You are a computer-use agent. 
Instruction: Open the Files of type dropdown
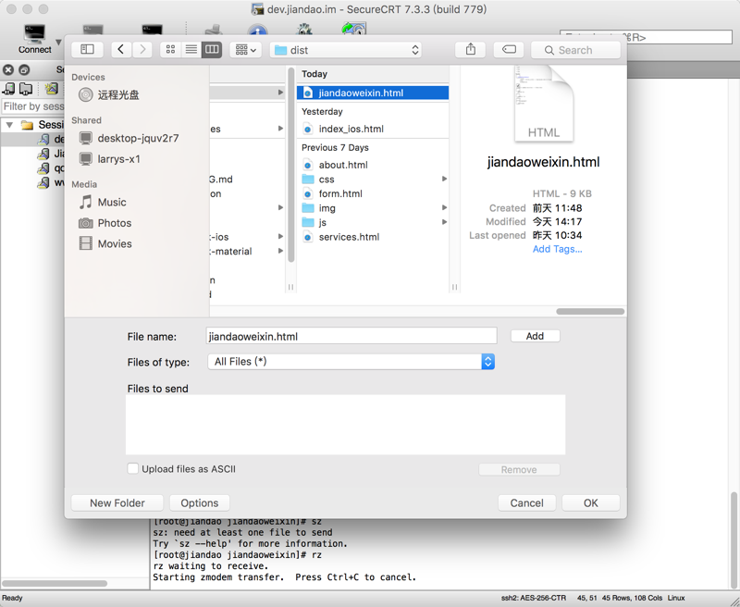(x=351, y=362)
